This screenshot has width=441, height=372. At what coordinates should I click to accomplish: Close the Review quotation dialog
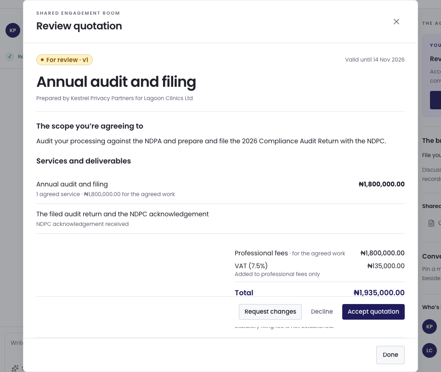pyautogui.click(x=396, y=22)
